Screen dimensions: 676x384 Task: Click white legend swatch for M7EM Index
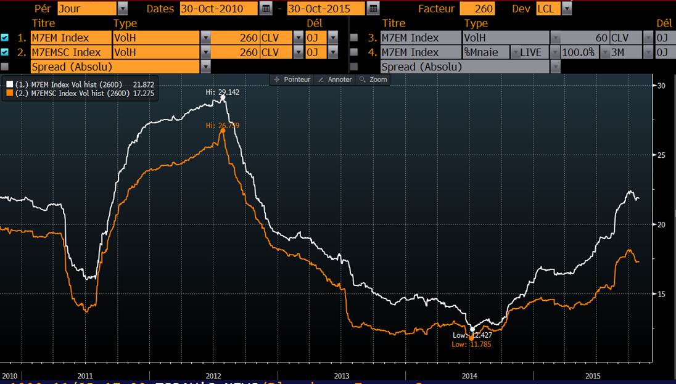pos(9,84)
